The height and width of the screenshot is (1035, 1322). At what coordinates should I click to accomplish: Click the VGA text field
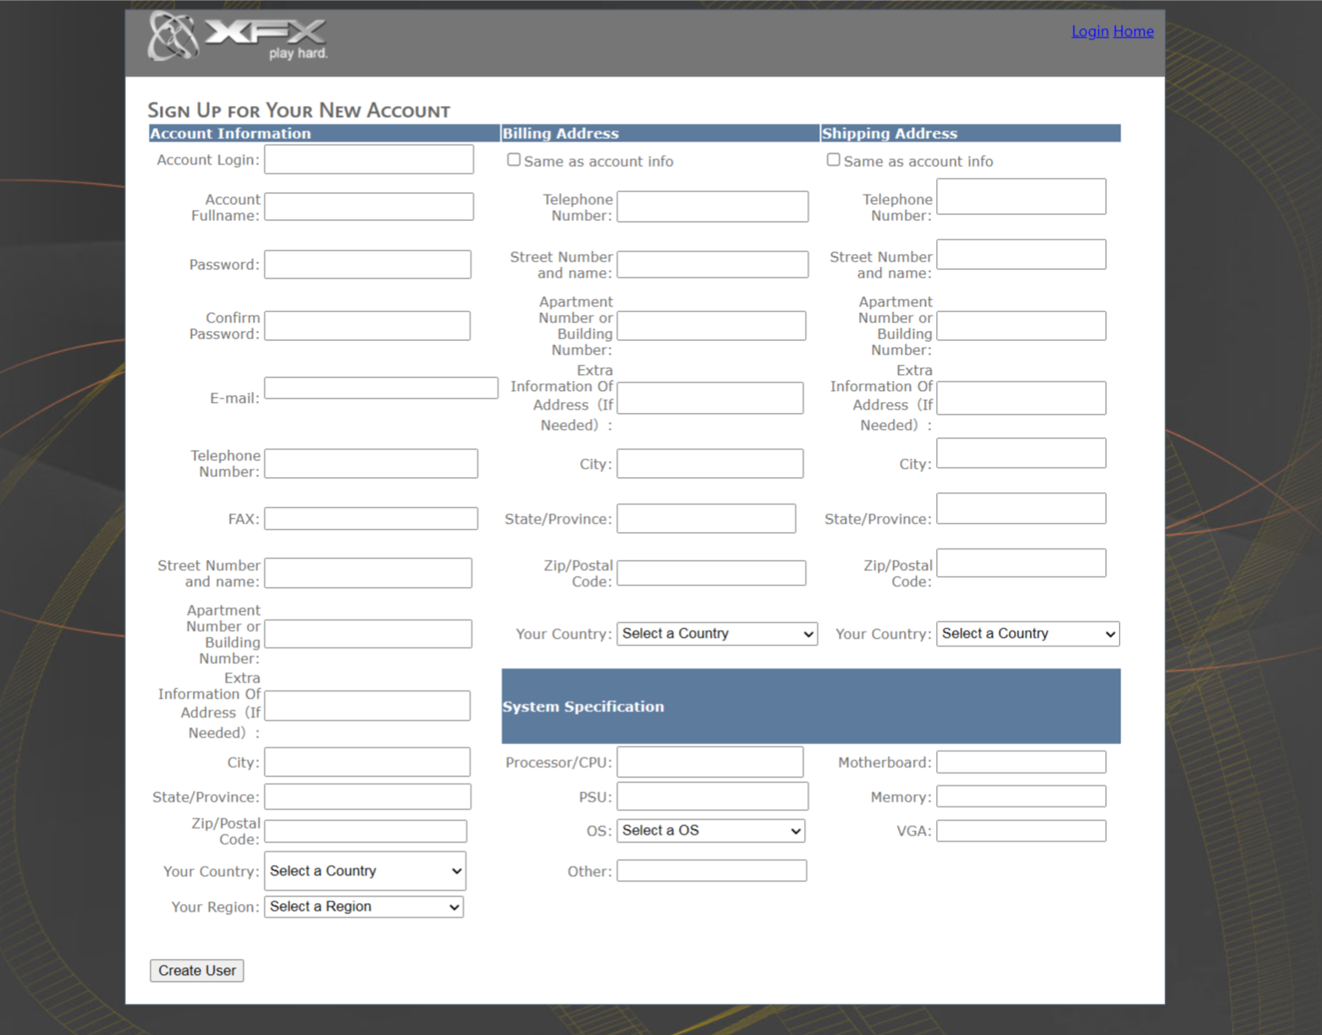(x=1021, y=831)
